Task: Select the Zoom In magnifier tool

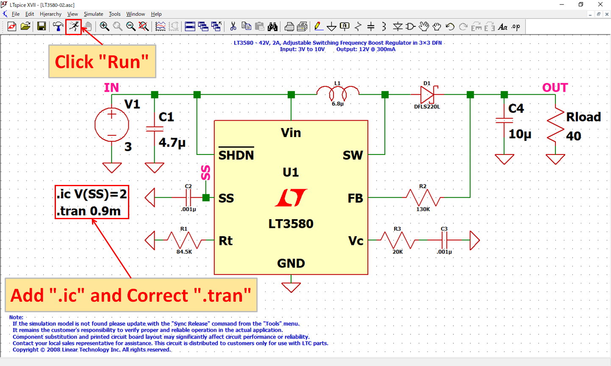Action: pos(104,26)
